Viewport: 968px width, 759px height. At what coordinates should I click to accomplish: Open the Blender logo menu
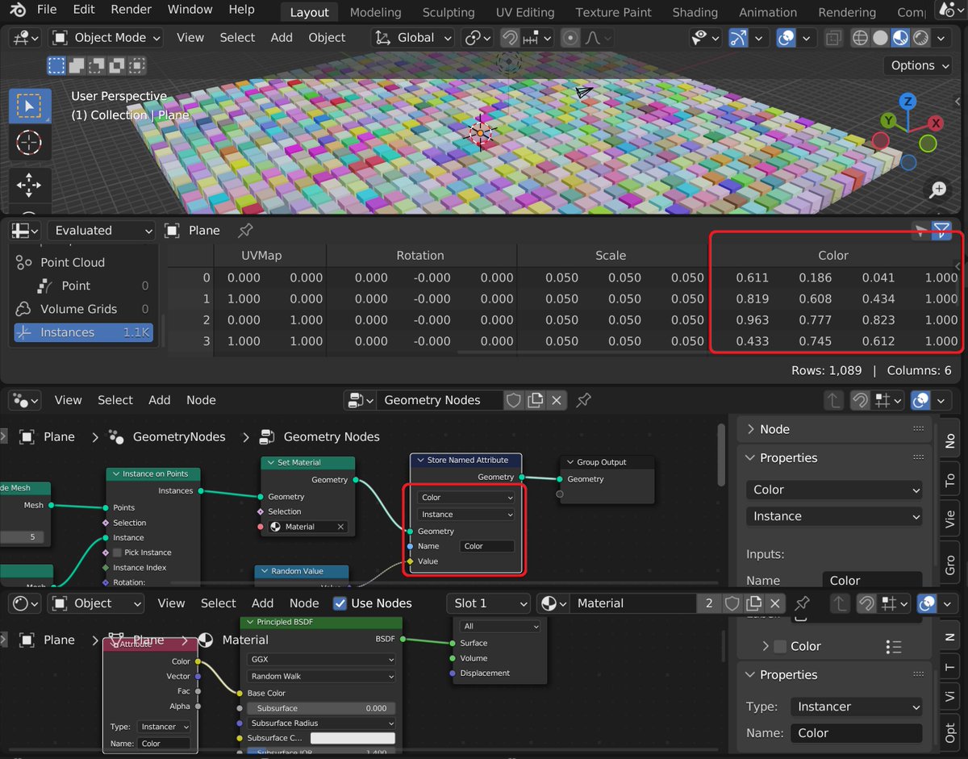[x=17, y=10]
